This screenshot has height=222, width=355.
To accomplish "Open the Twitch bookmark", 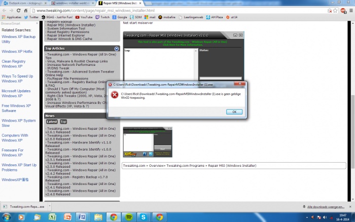I will 102,17.
